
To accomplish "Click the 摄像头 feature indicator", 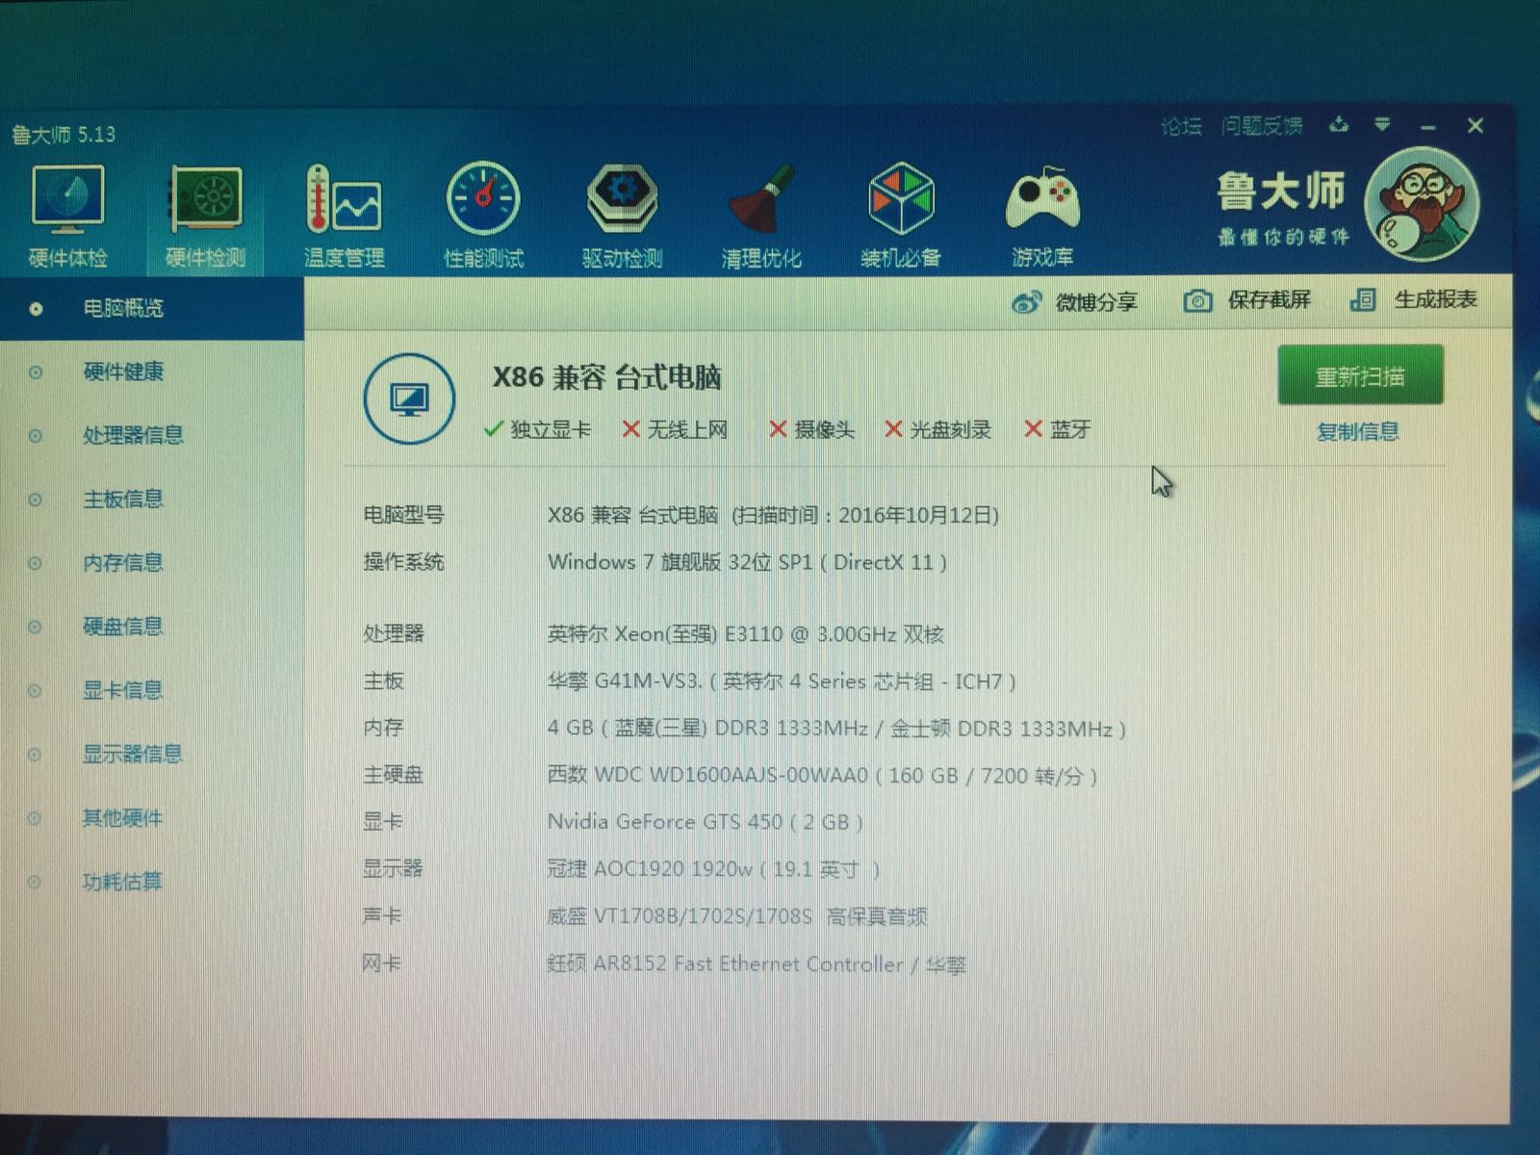I will (x=811, y=429).
